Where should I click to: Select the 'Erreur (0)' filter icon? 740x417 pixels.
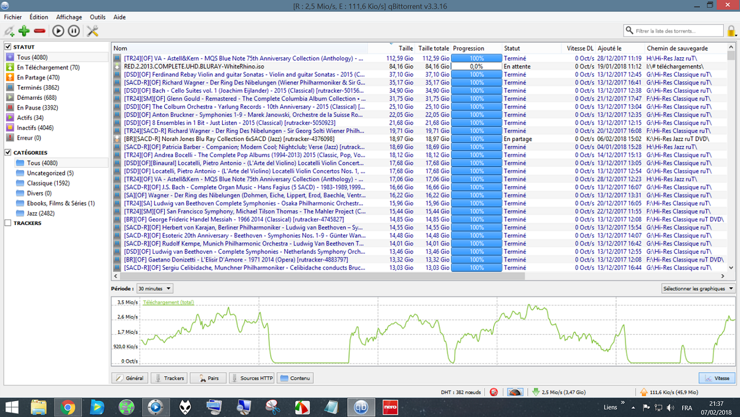[x=10, y=138]
